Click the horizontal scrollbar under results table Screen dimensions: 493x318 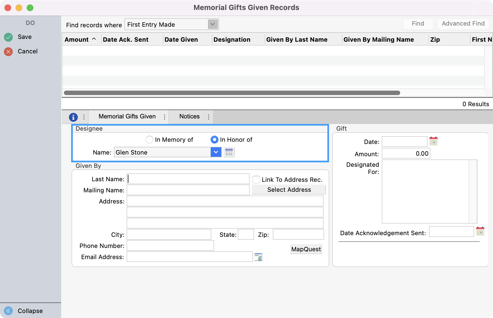coord(232,93)
